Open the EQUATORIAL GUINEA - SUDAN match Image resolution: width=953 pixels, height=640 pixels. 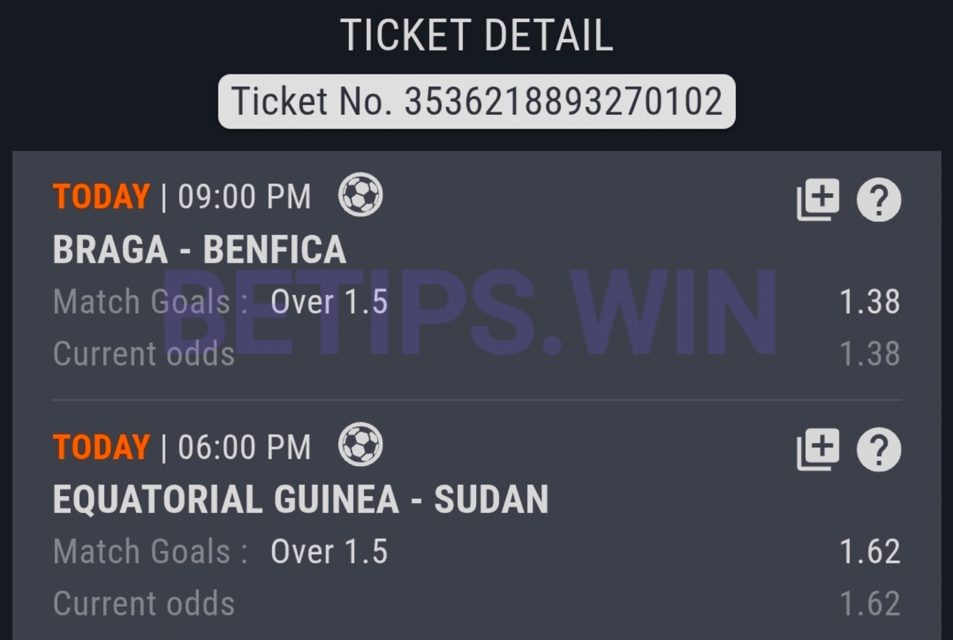pyautogui.click(x=301, y=499)
